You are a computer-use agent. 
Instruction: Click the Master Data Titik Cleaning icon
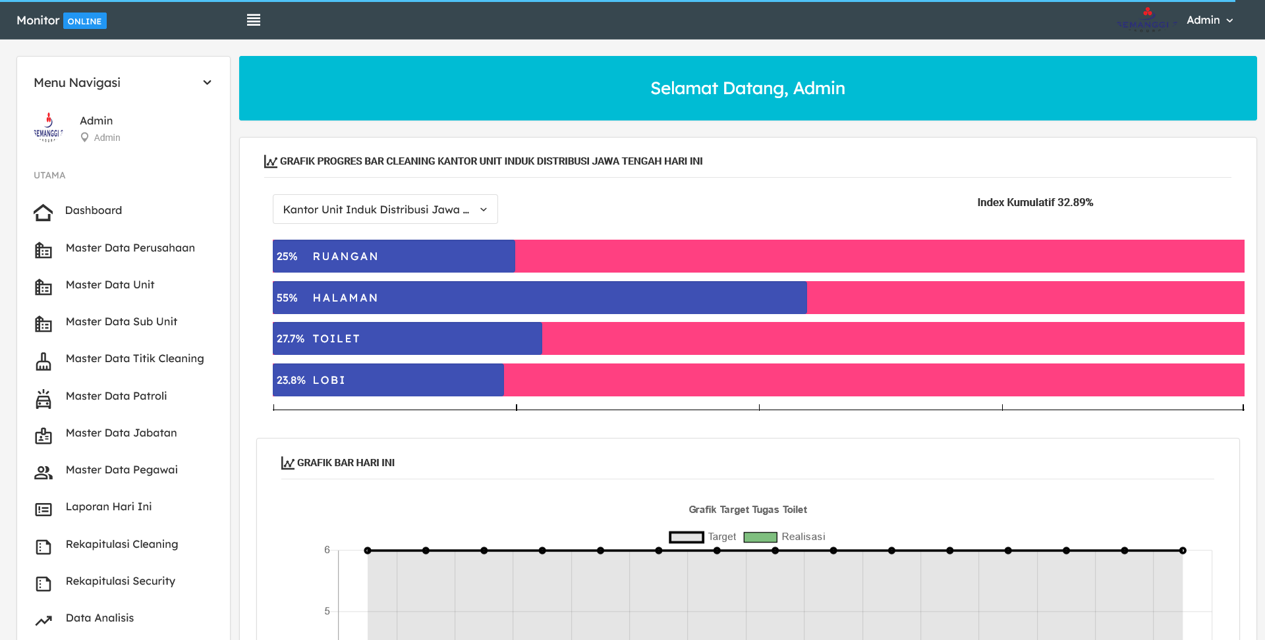point(43,361)
